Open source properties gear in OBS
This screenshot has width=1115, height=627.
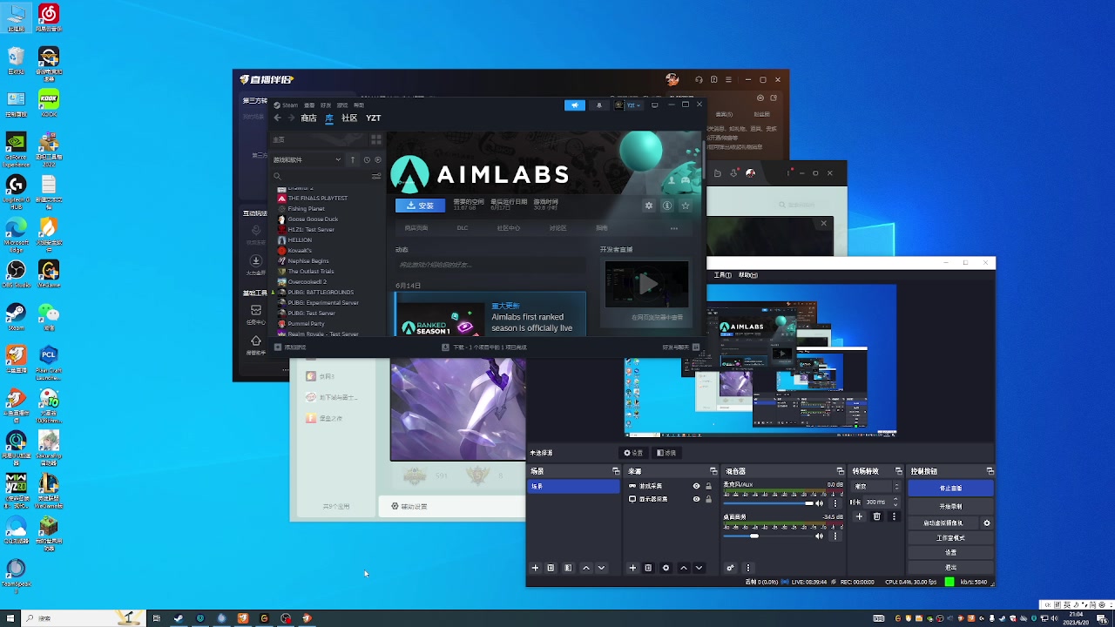666,568
